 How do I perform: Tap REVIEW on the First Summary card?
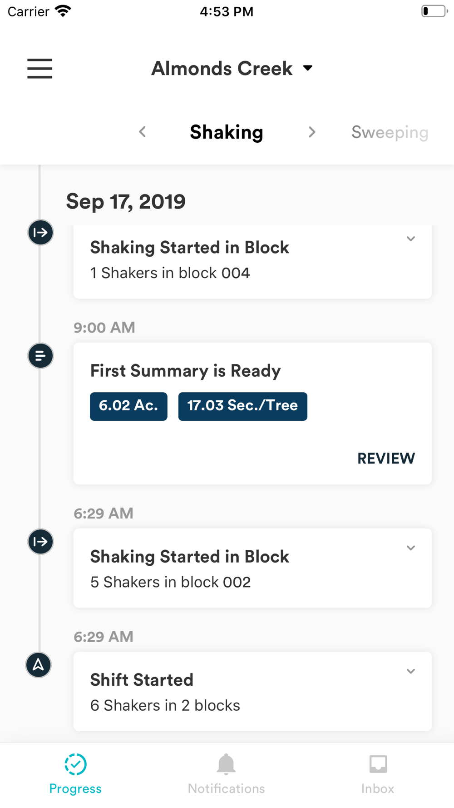pyautogui.click(x=386, y=459)
